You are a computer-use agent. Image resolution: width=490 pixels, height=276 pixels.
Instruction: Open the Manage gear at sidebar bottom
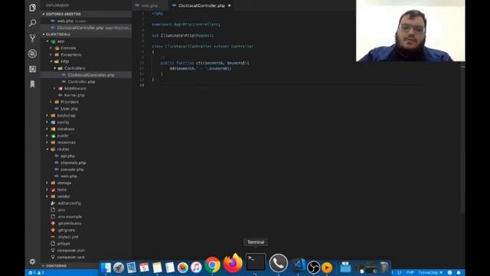click(x=32, y=261)
